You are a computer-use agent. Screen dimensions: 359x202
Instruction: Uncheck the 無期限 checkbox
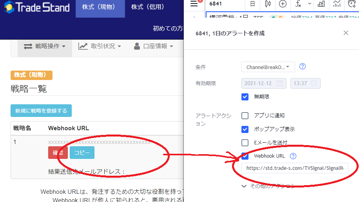[245, 96]
